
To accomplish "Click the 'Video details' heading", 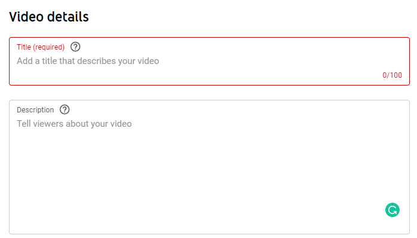I will tap(48, 17).
